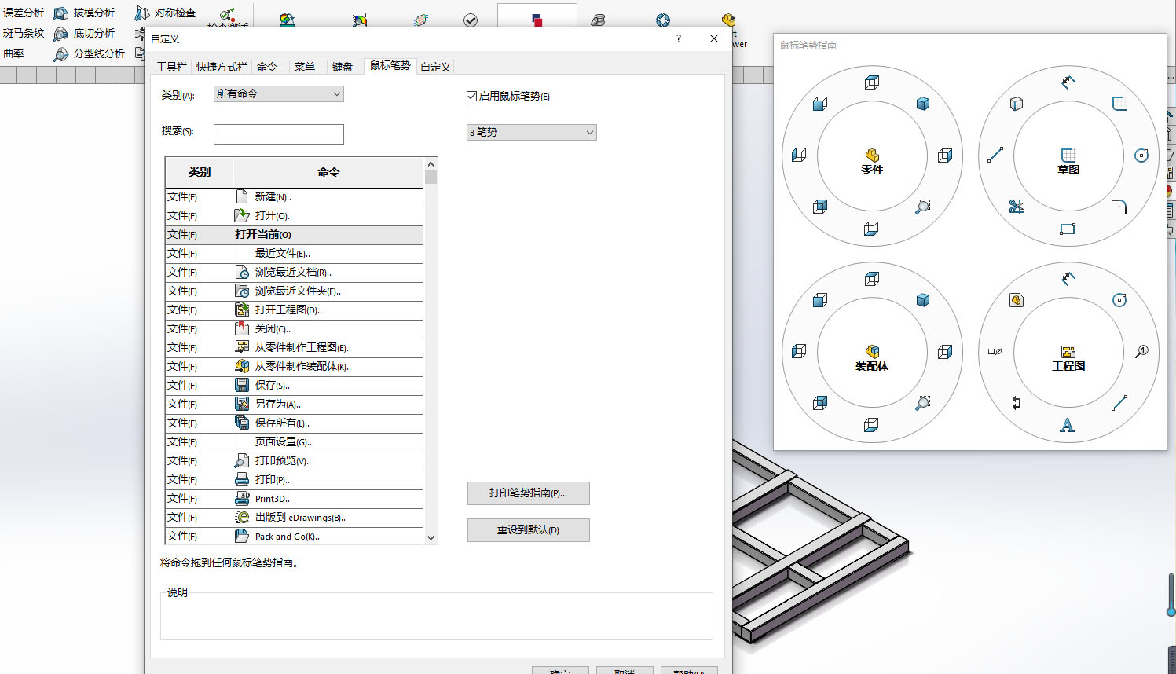
Task: Click the 另存为(A).. command text
Action: 278,404
